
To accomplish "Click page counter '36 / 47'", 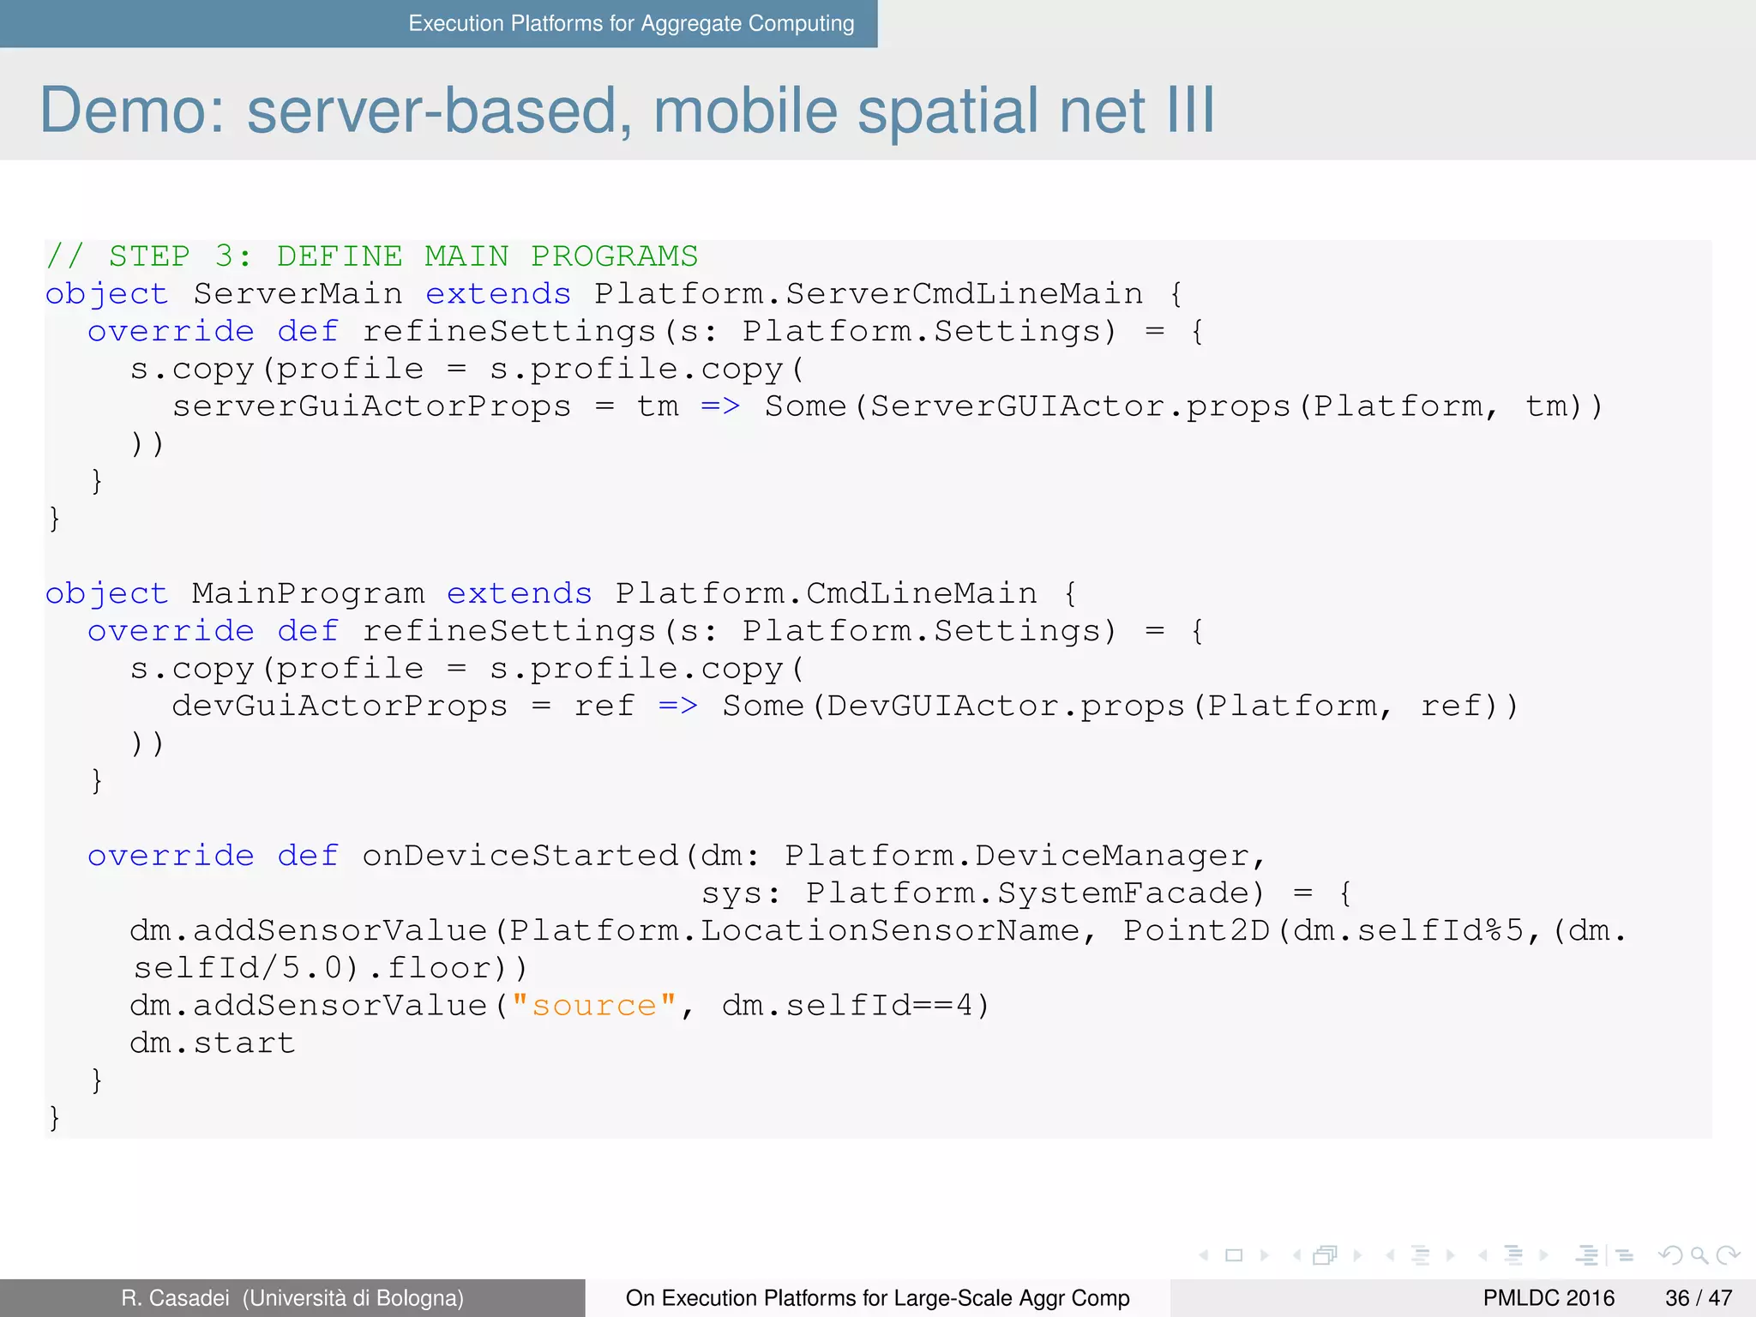I will pos(1699,1298).
